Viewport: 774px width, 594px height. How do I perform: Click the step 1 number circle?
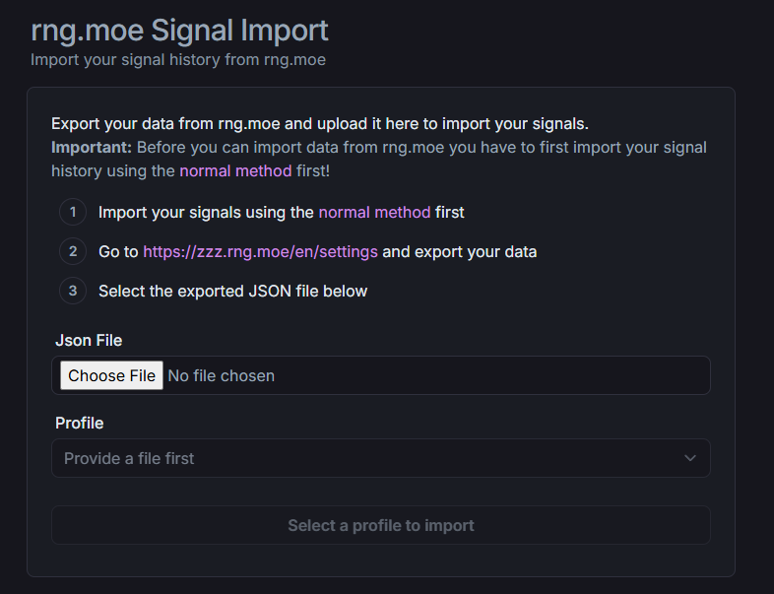tap(72, 212)
